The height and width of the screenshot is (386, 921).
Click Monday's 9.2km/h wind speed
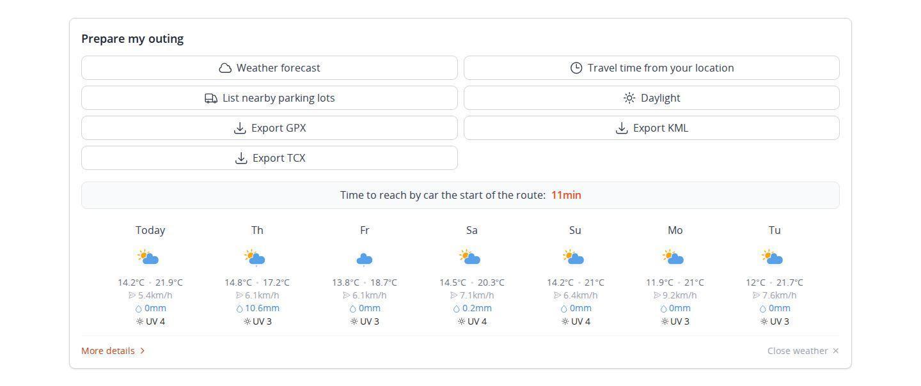coord(680,295)
